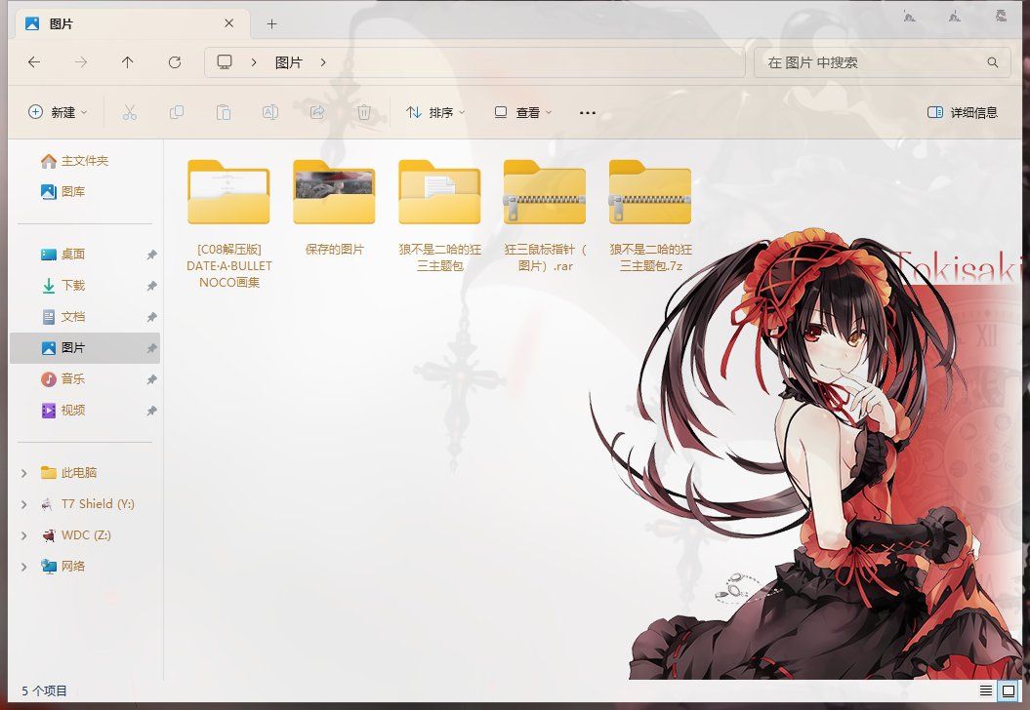This screenshot has width=1030, height=710.
Task: Switch to large thumbnails view icon
Action: coord(1009,690)
